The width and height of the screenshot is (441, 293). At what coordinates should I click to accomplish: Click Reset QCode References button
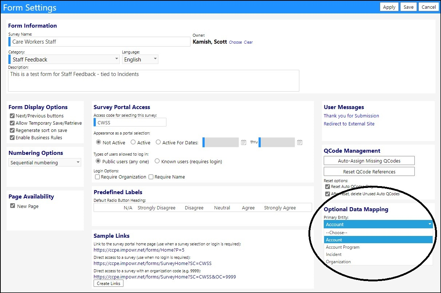coord(369,172)
